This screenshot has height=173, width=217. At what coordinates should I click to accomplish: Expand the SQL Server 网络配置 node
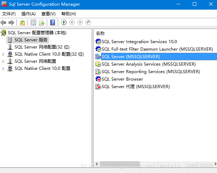pyautogui.click(x=3, y=61)
